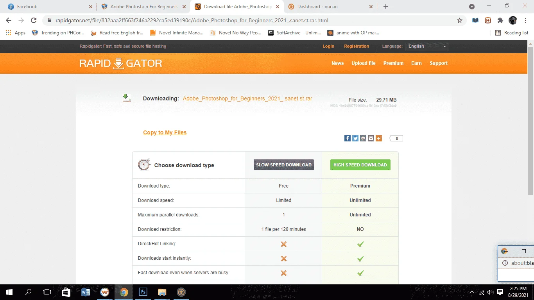Screen dimensions: 534x300
Task: Click the blue open-book extension icon
Action: [475, 20]
